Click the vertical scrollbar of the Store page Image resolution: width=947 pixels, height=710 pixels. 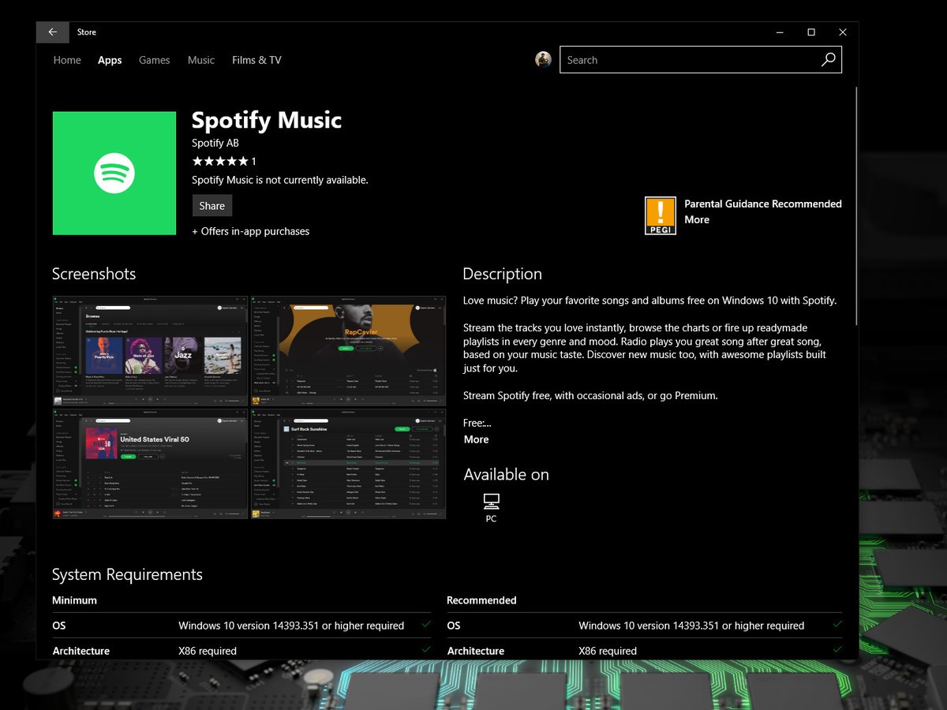(856, 205)
